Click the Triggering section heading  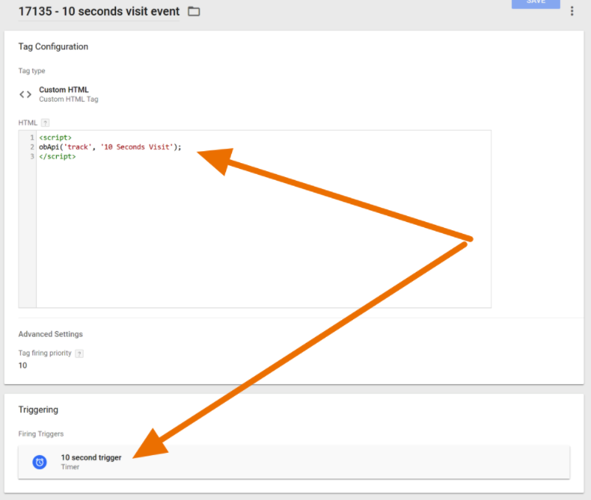(38, 409)
